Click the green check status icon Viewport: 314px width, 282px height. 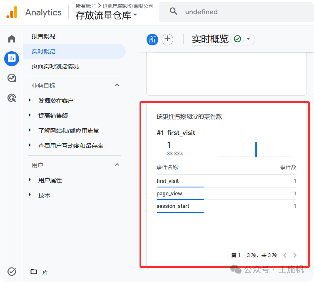pyautogui.click(x=237, y=39)
